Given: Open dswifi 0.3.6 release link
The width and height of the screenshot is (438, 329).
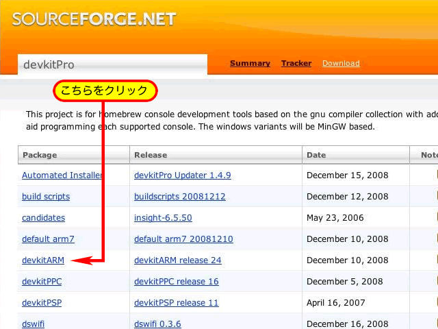Looking at the screenshot, I should [x=157, y=324].
